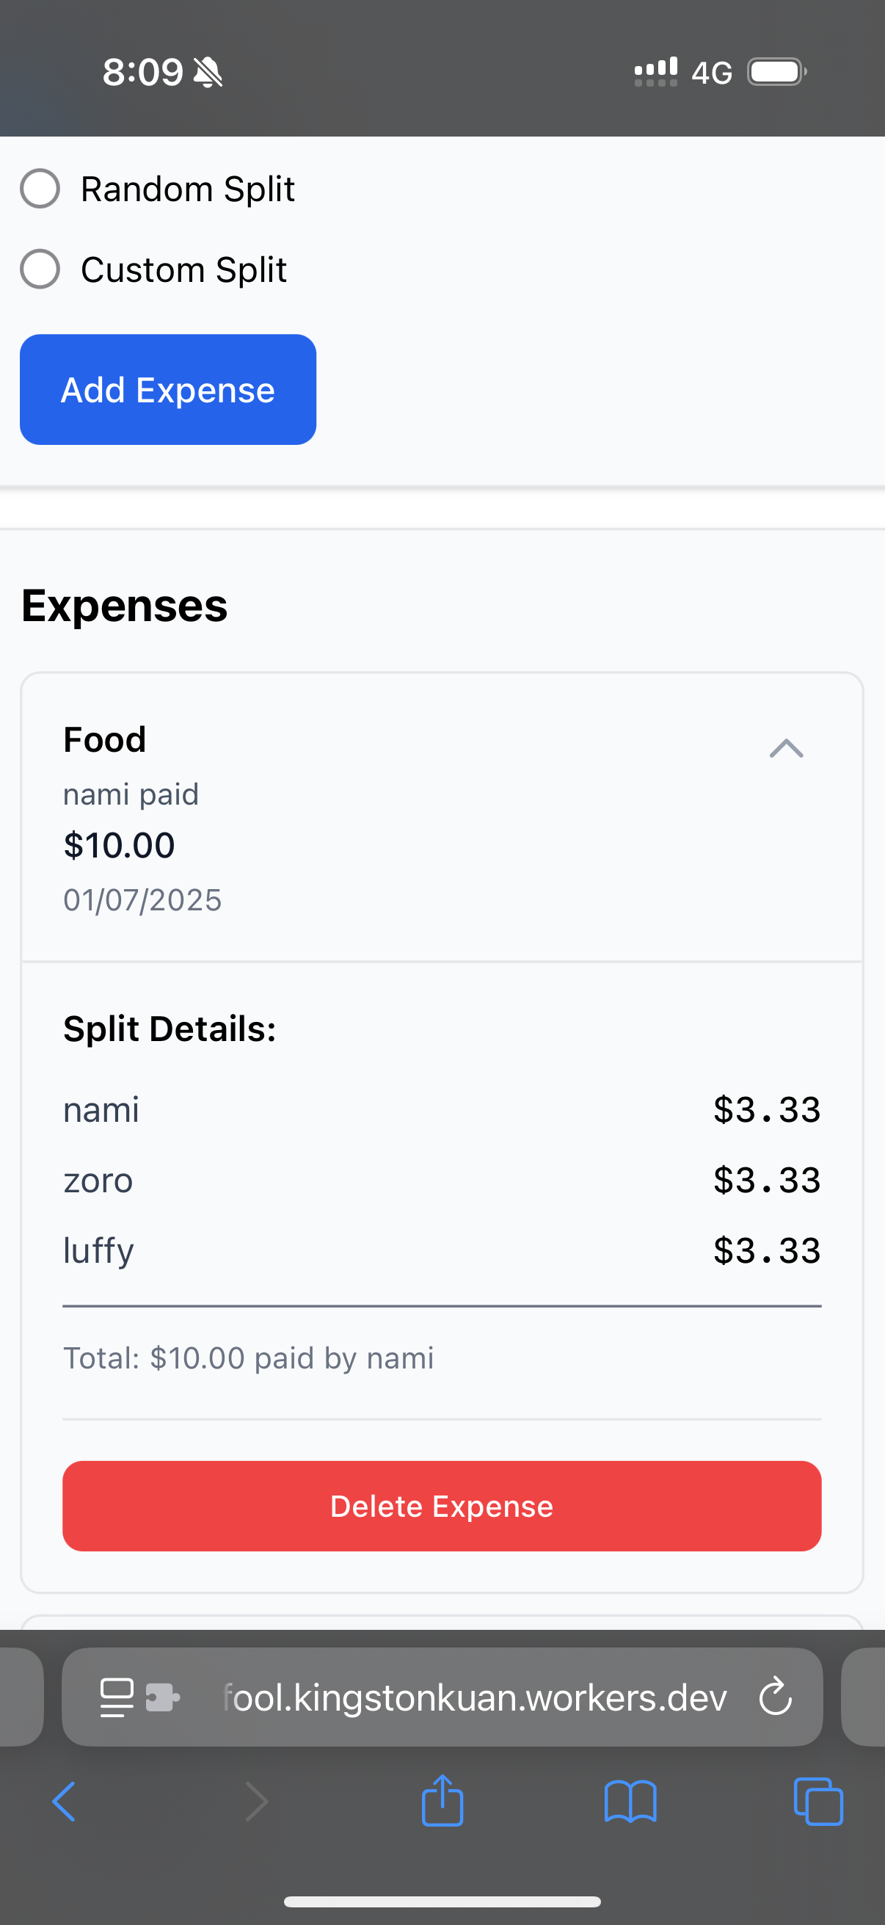The height and width of the screenshot is (1925, 885).
Task: Tap the Safari forward arrow
Action: (x=256, y=1801)
